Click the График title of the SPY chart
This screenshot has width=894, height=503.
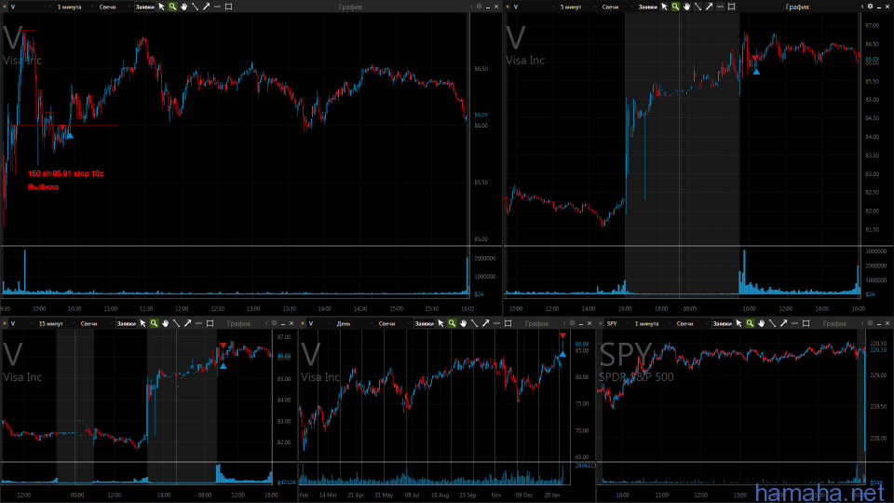[x=834, y=323]
